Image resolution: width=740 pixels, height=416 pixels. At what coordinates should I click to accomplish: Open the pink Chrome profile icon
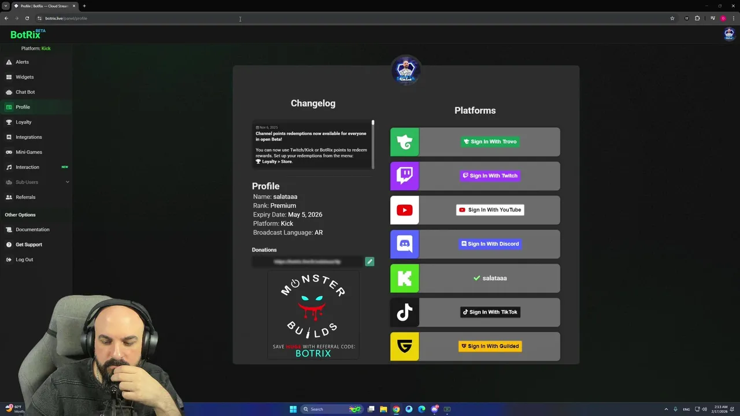(723, 18)
